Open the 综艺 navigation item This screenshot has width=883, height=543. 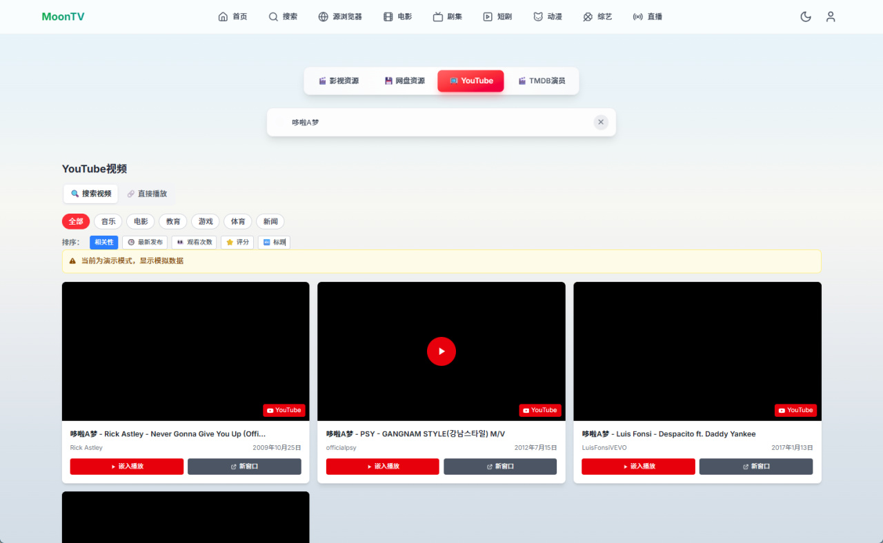click(597, 17)
